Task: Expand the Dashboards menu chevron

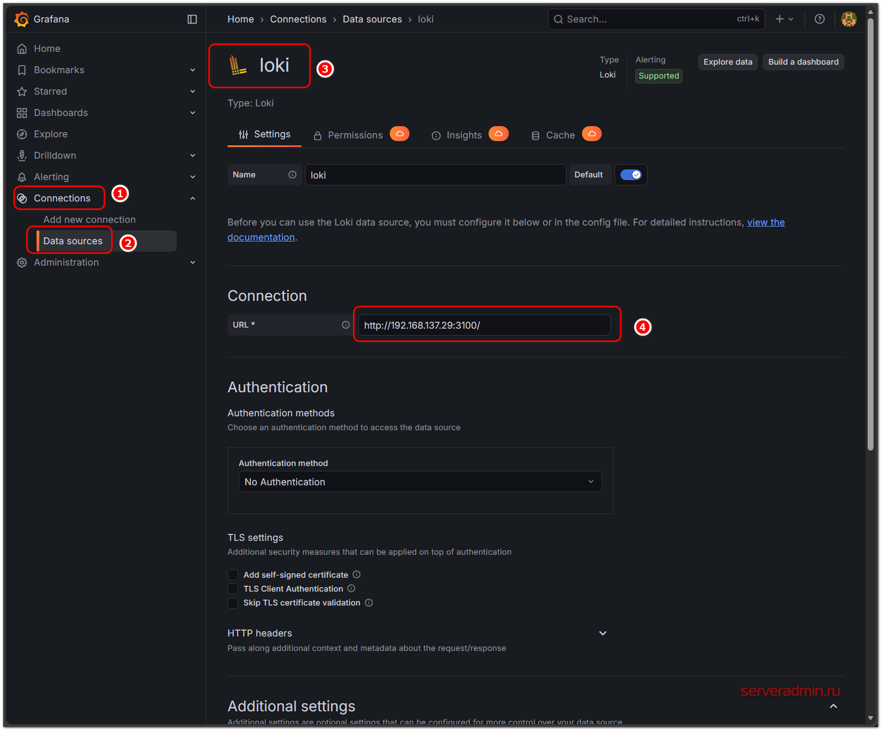Action: point(193,113)
